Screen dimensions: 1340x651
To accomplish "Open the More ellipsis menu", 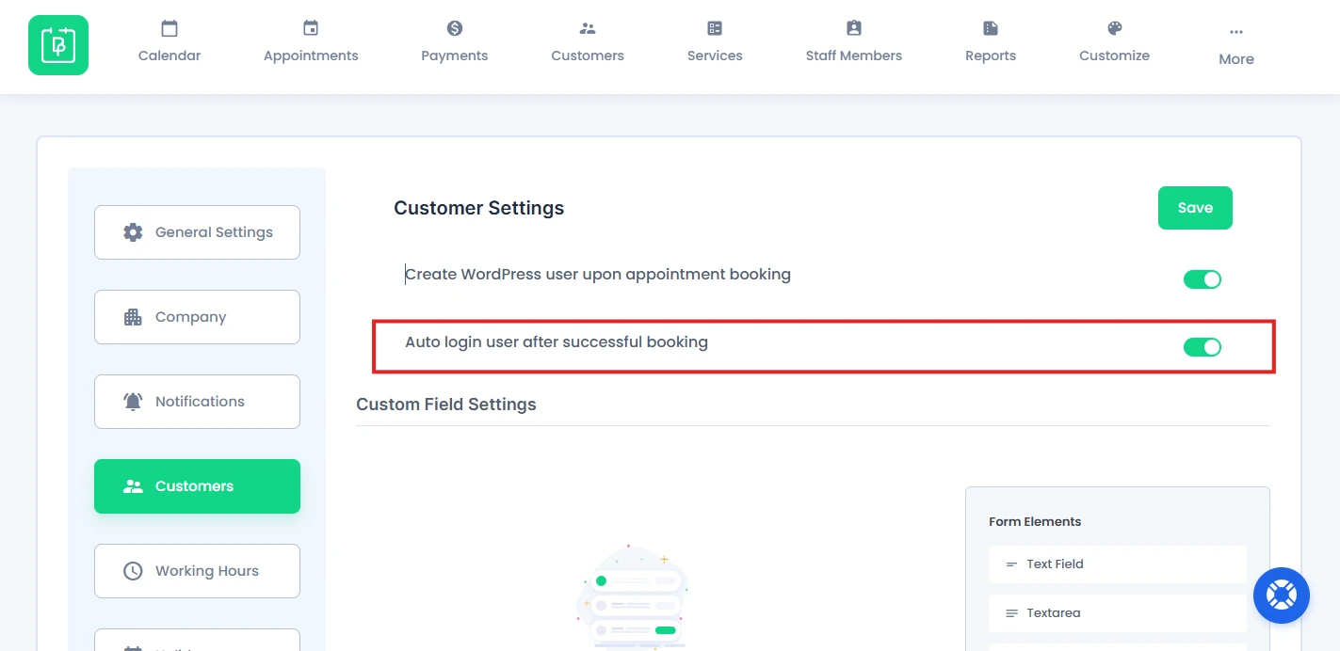I will pos(1236,32).
